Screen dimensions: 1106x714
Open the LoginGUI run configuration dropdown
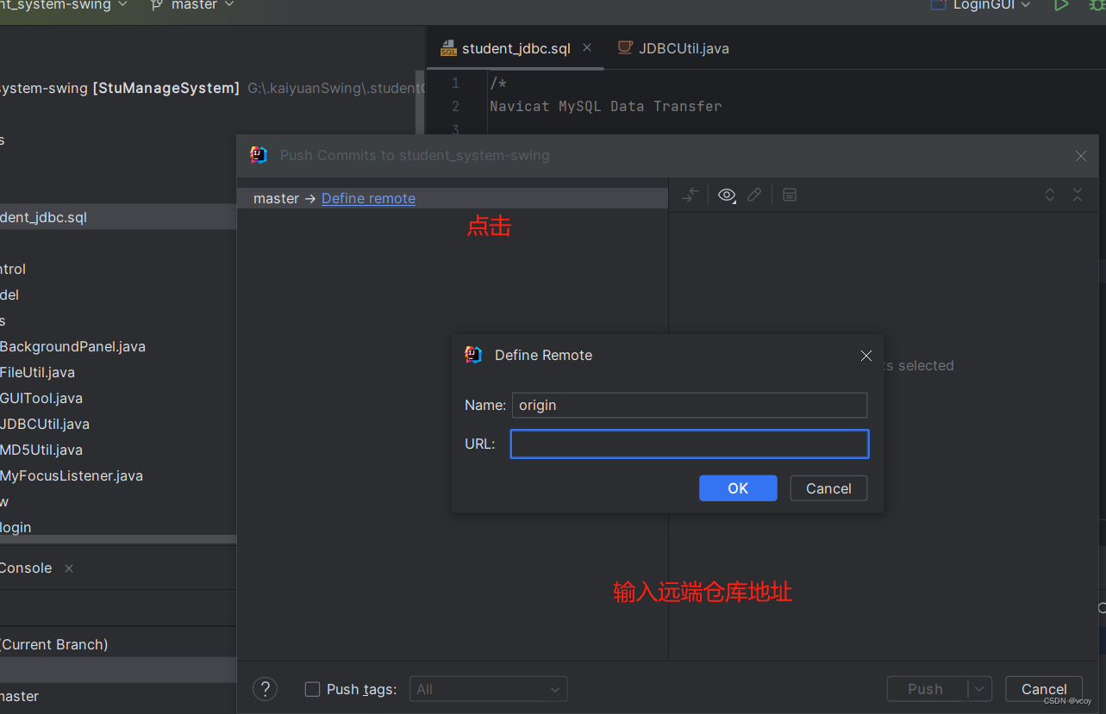981,5
